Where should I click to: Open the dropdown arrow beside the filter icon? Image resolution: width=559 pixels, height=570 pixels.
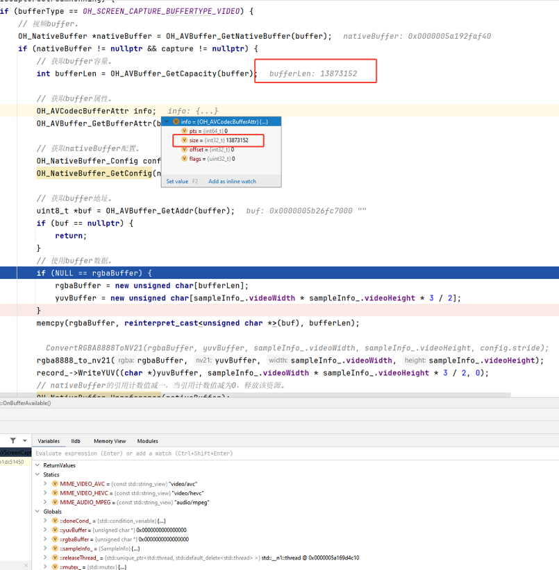click(x=24, y=441)
